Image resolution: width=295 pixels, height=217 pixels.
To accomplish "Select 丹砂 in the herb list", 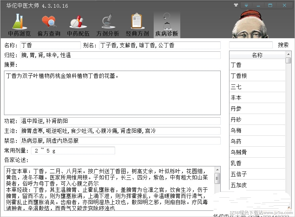I will [257, 119].
